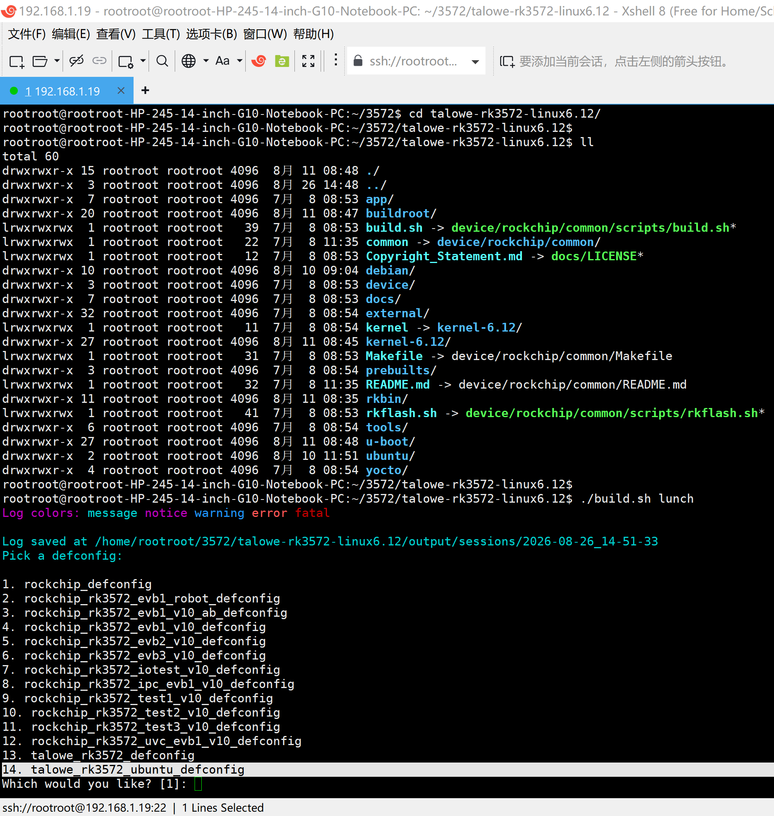
Task: Click 'Copyright_Statement.md' file name
Action: tap(444, 256)
